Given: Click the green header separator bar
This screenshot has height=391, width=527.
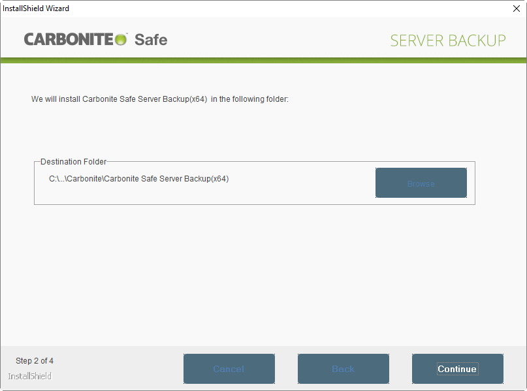Looking at the screenshot, I should tap(263, 61).
